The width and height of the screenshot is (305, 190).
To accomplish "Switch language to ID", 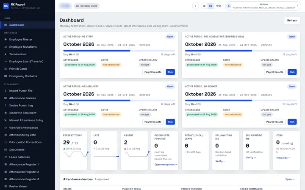I will coord(204,6).
